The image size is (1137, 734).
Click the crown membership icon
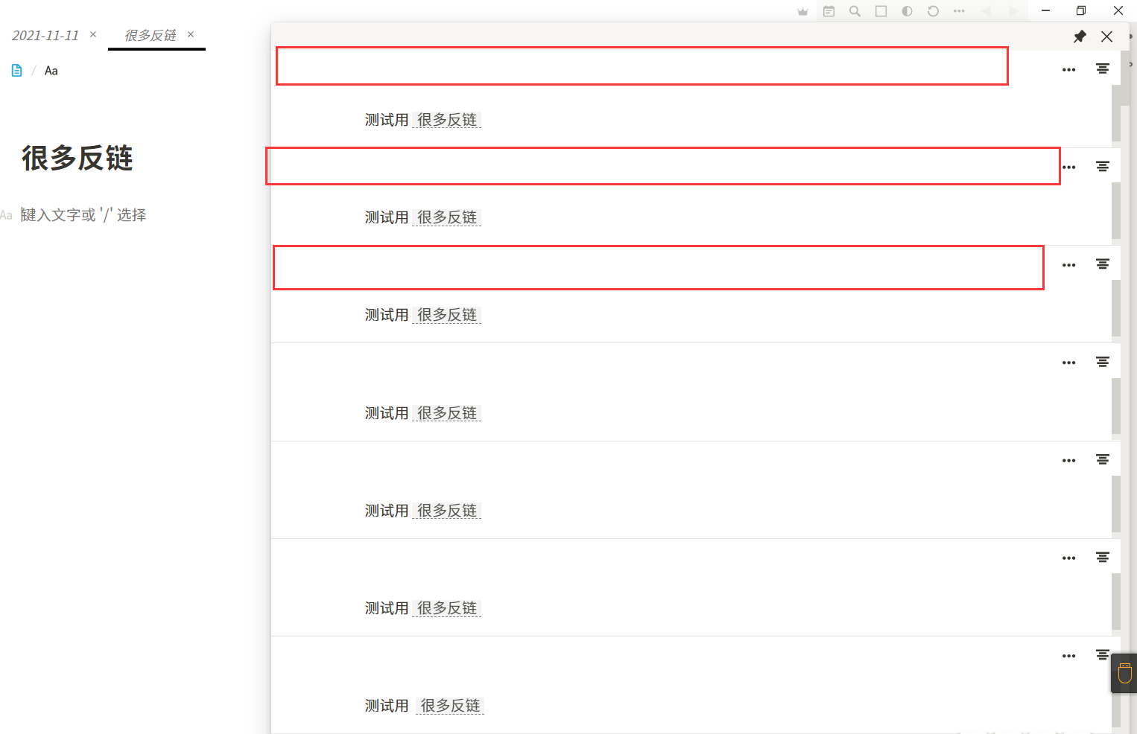802,11
